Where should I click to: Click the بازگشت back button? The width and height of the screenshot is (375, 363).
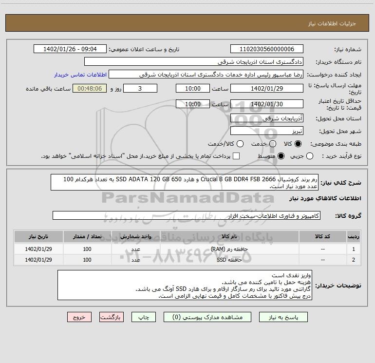click(x=112, y=317)
